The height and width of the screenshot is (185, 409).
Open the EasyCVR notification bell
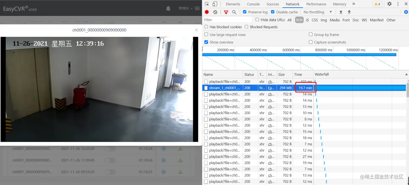click(x=168, y=8)
